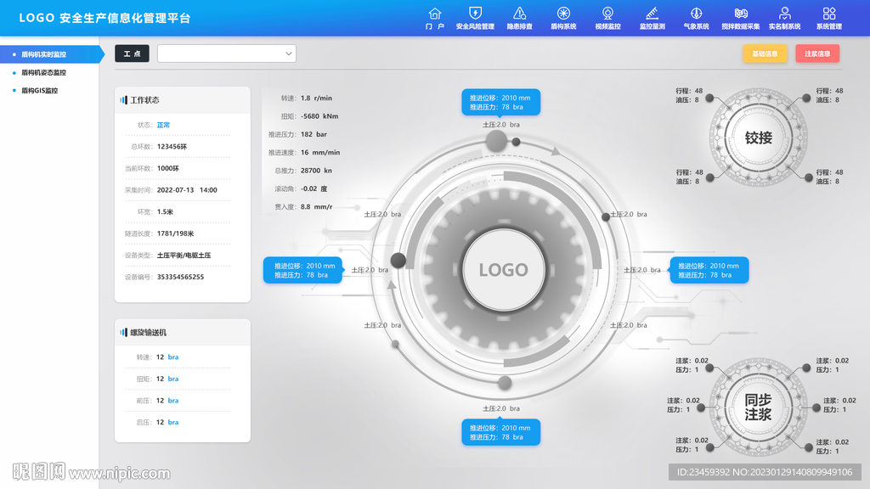870x489 pixels.
Task: Click 推进压力 value 182 bar
Action: (314, 134)
